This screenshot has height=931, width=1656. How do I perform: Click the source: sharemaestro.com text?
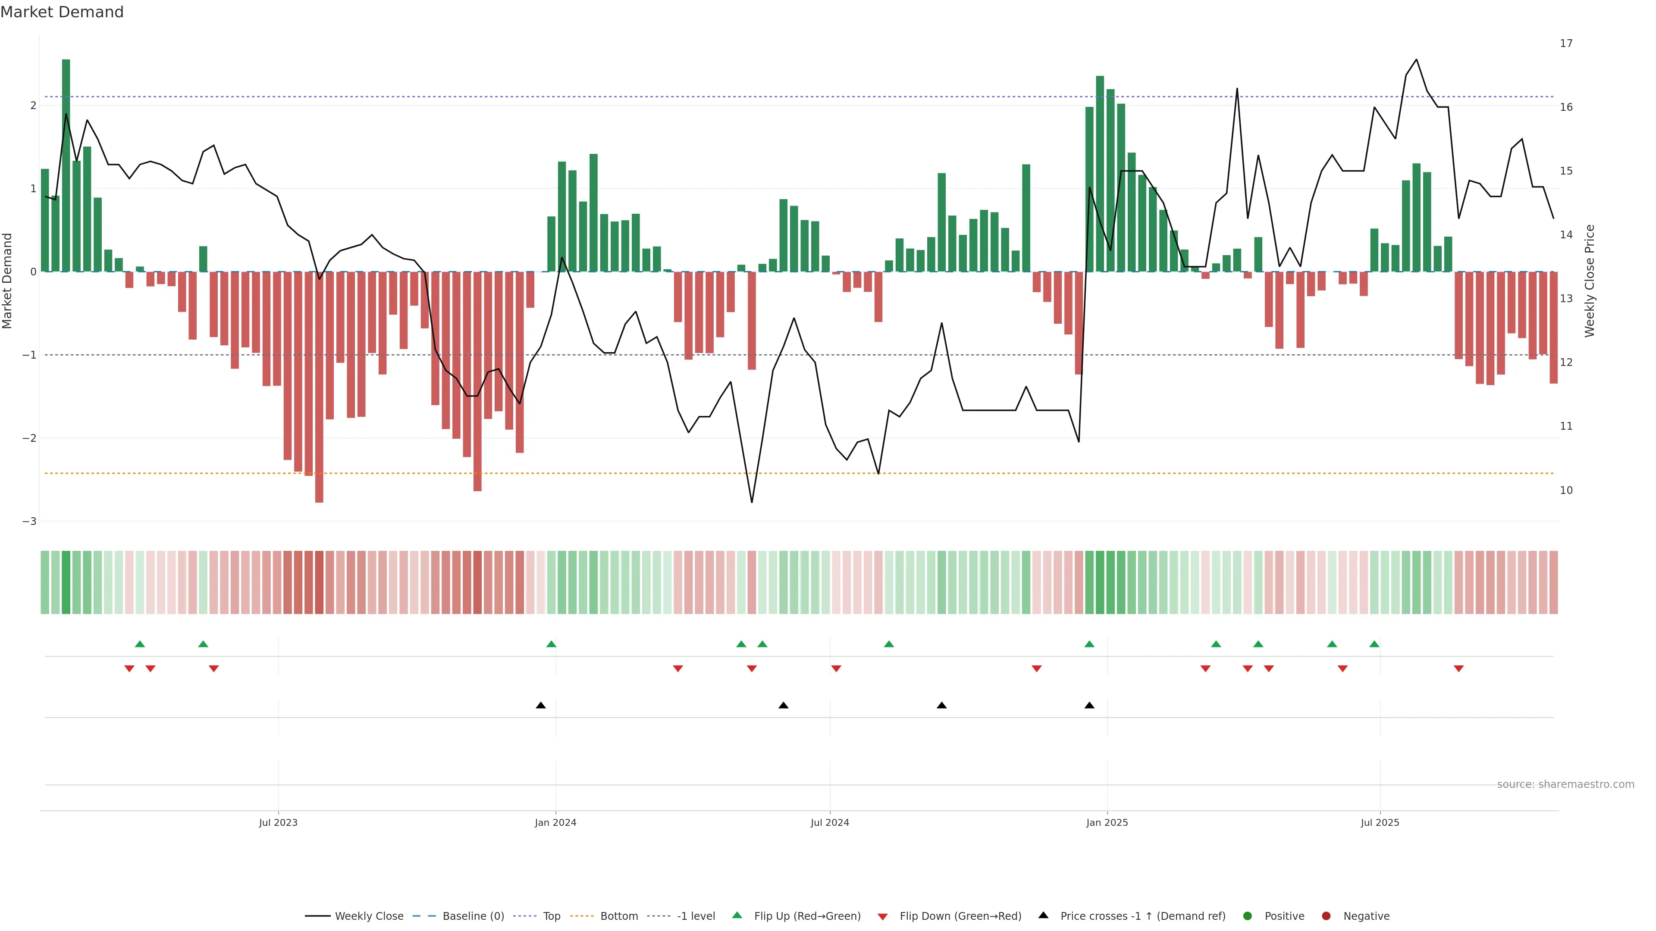[1565, 784]
